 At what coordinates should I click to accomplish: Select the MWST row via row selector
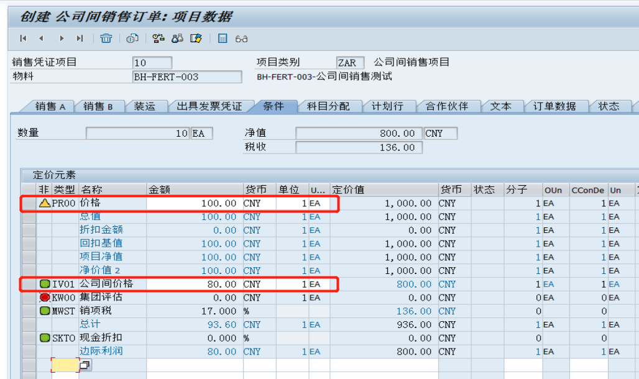[29, 311]
